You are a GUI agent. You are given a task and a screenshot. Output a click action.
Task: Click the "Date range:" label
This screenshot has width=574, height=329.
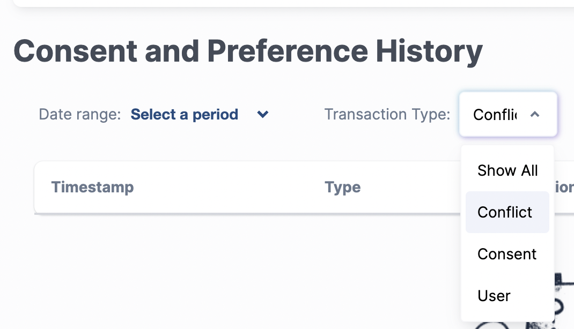point(80,114)
